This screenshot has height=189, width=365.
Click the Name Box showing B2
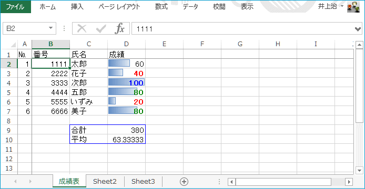(26, 28)
